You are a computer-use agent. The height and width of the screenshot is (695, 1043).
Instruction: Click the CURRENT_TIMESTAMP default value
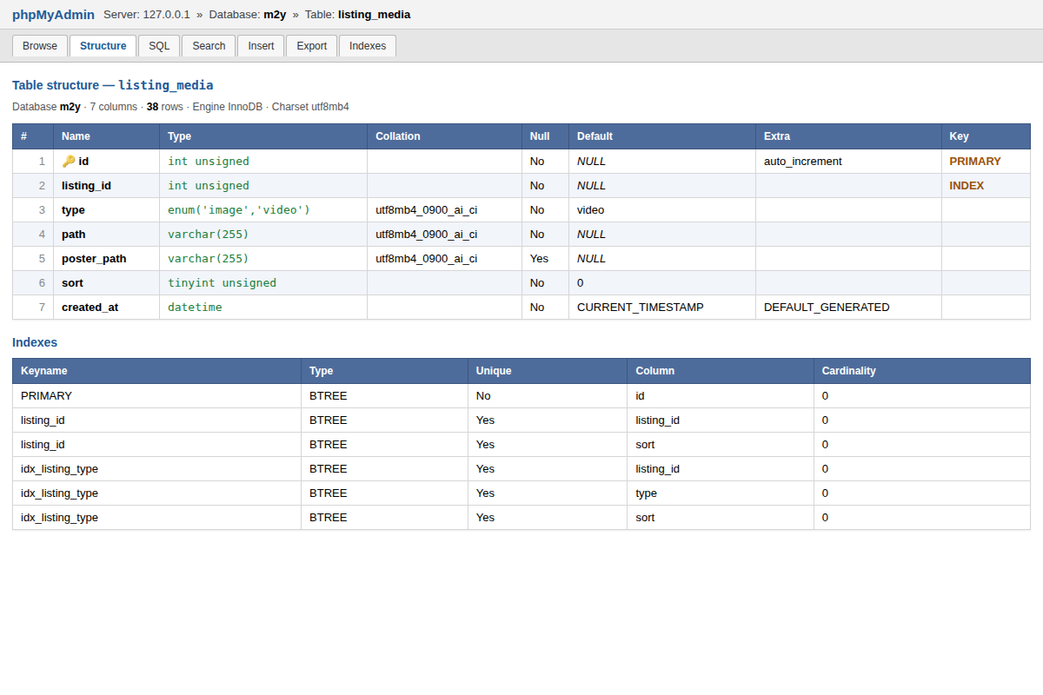[641, 308]
